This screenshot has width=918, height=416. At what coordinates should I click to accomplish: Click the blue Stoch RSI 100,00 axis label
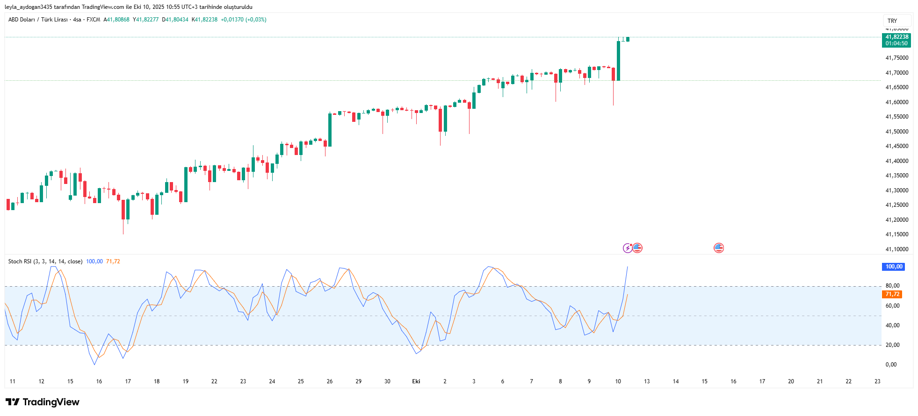(893, 267)
